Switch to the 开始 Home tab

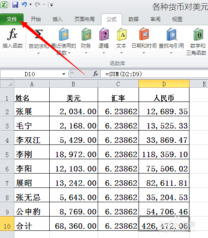(36, 19)
